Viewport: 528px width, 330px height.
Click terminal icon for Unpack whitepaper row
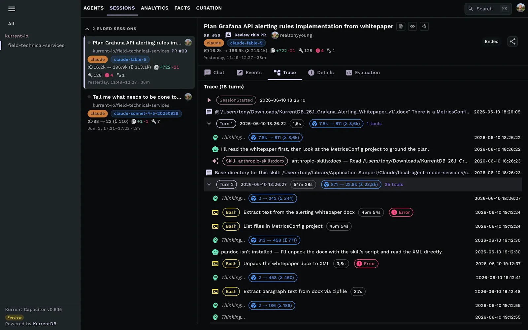tap(215, 264)
